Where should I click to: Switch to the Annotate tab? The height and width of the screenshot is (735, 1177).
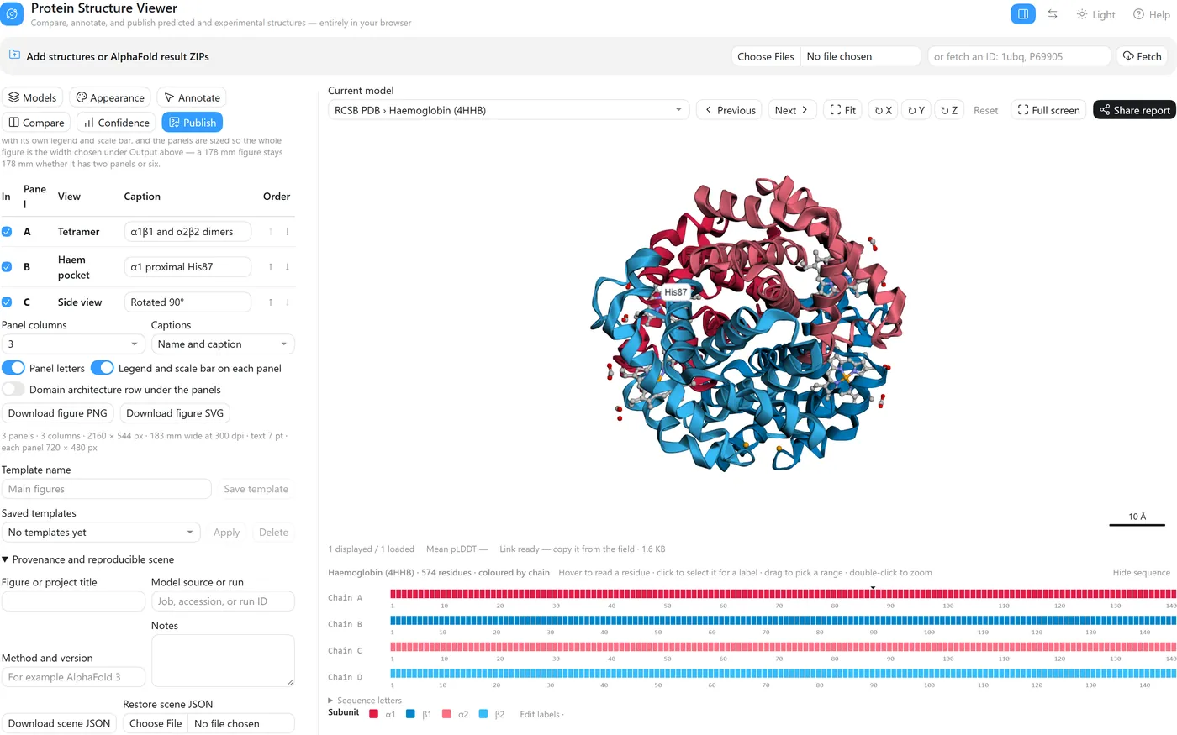tap(193, 97)
